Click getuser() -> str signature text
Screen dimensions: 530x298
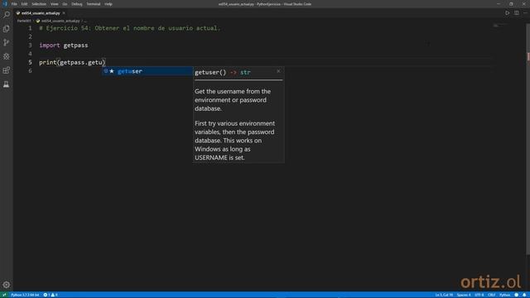[223, 72]
